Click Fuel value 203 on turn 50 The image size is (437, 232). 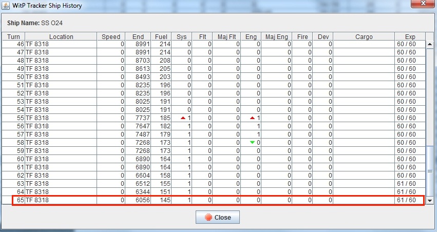pos(165,77)
